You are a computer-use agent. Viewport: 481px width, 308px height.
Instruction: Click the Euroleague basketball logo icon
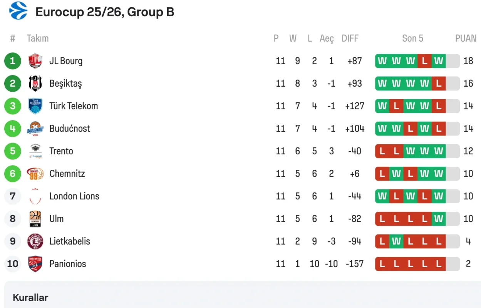tap(18, 11)
